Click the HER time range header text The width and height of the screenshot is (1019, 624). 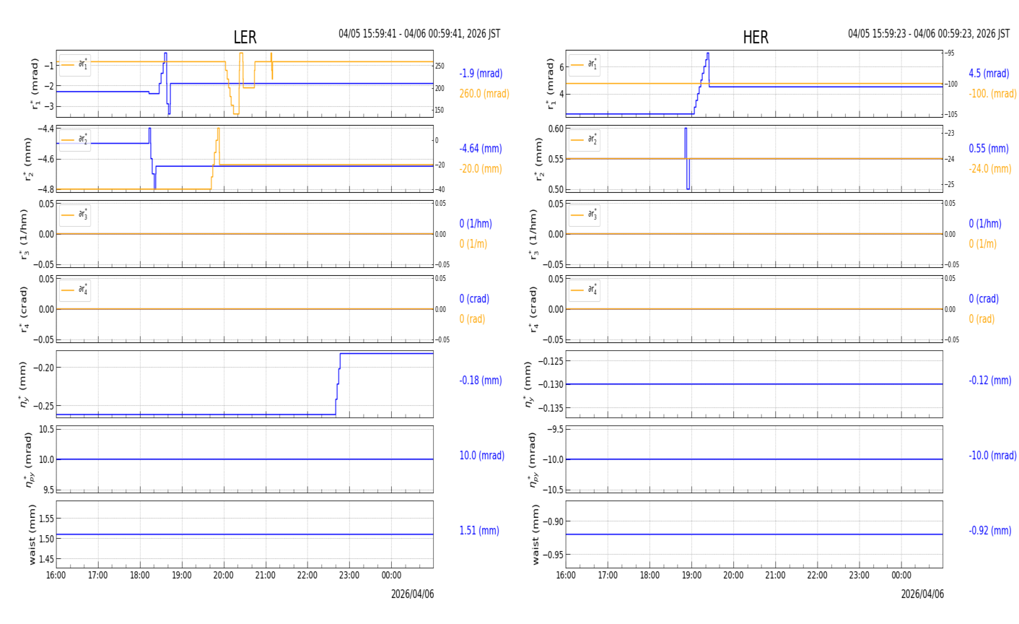[x=929, y=34]
